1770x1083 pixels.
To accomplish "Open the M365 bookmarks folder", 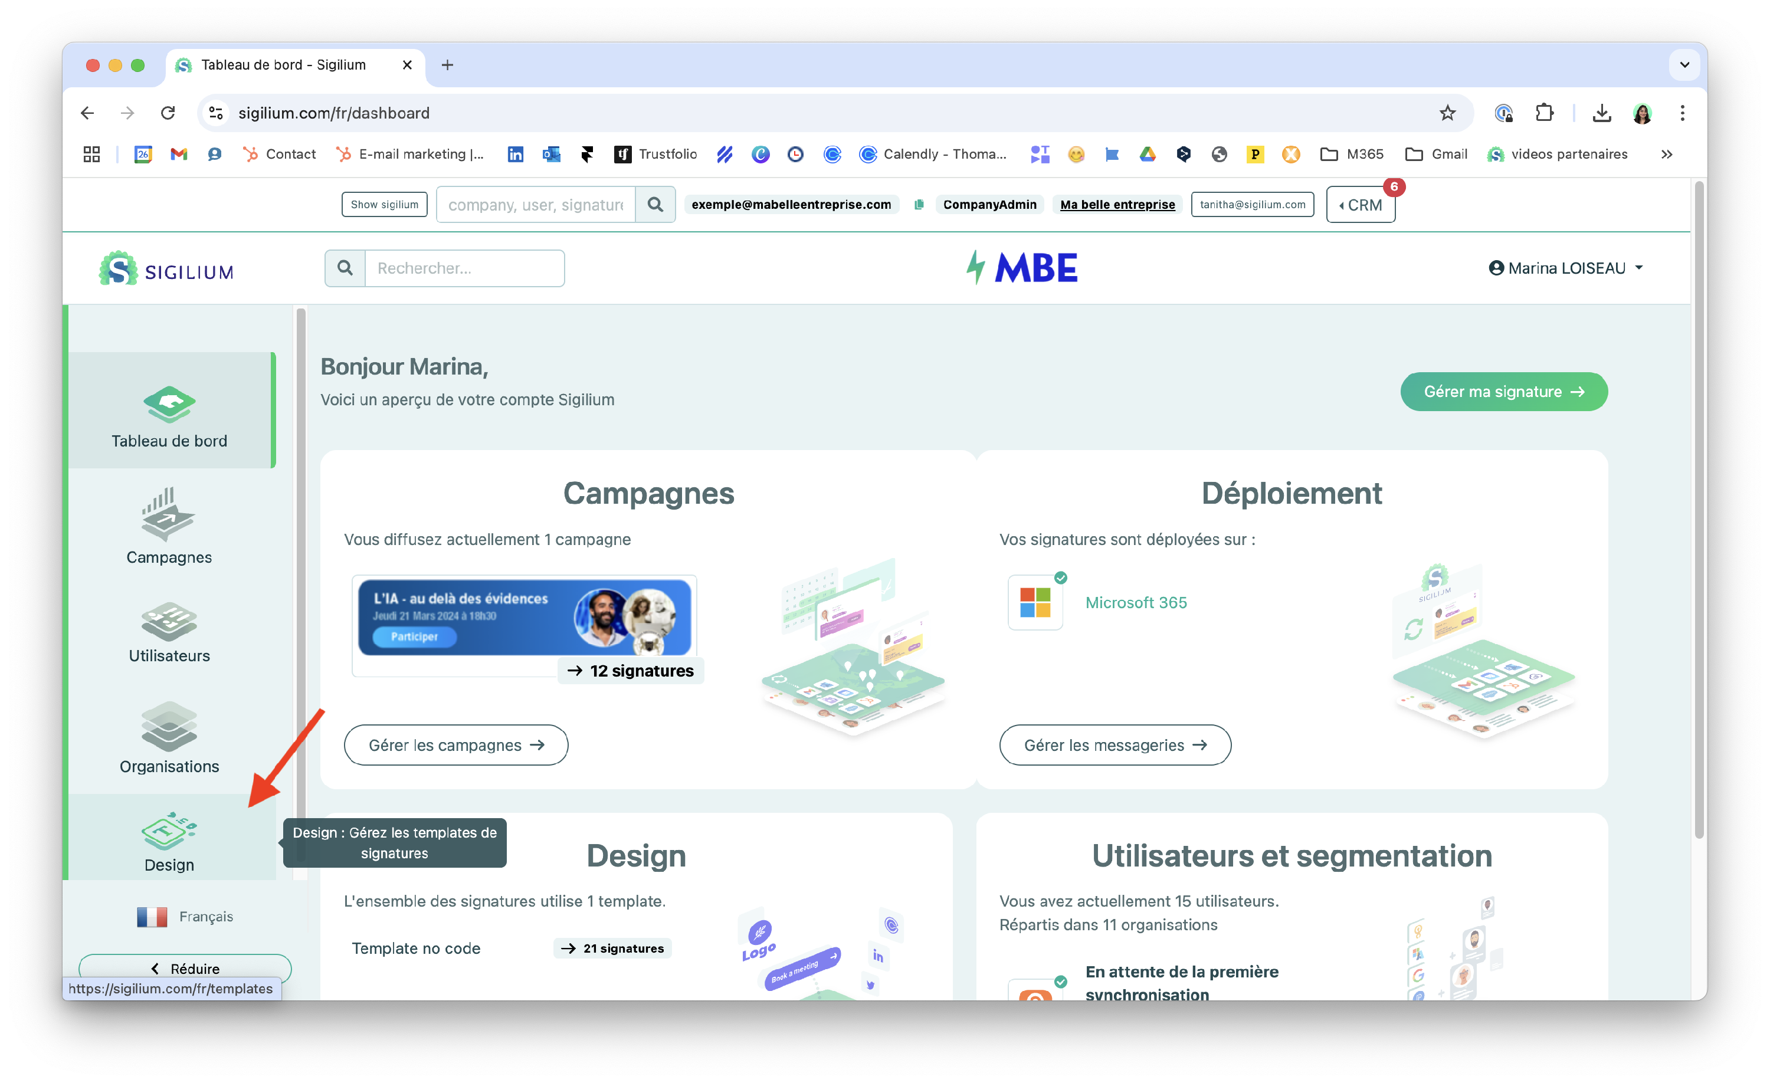I will click(x=1352, y=154).
